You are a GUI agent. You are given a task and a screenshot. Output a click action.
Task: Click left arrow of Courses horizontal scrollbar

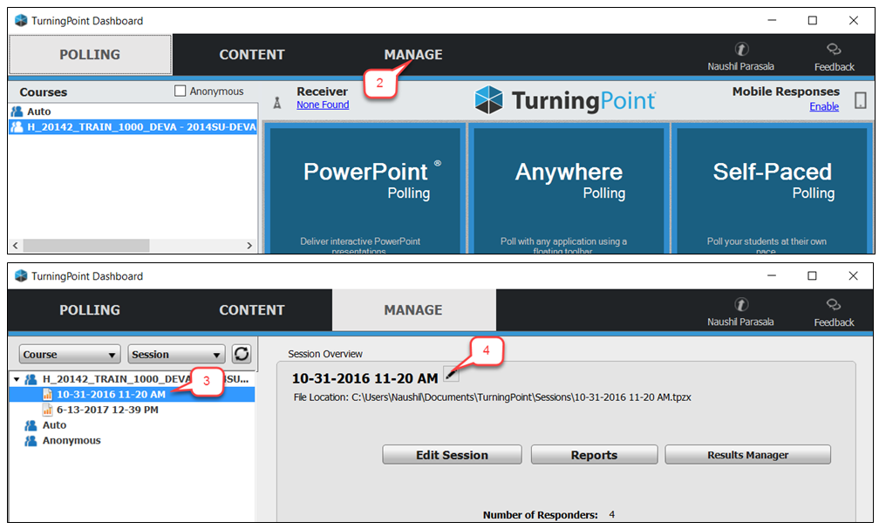[16, 246]
